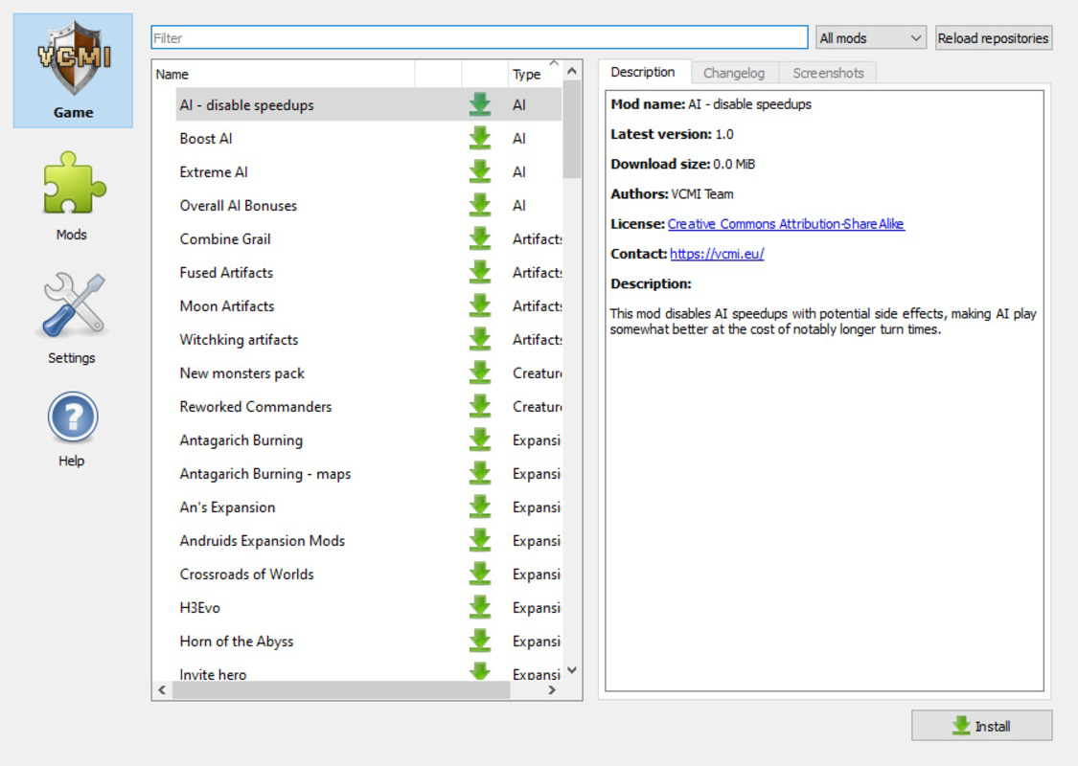Click download arrow for Boost AI
1078x766 pixels.
coord(480,138)
